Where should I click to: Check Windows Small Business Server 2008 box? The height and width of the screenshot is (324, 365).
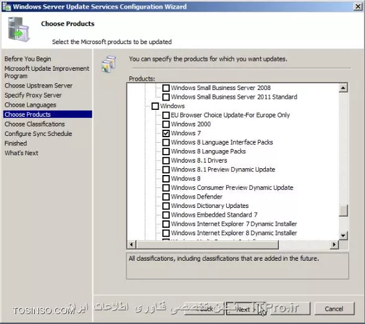(166, 88)
